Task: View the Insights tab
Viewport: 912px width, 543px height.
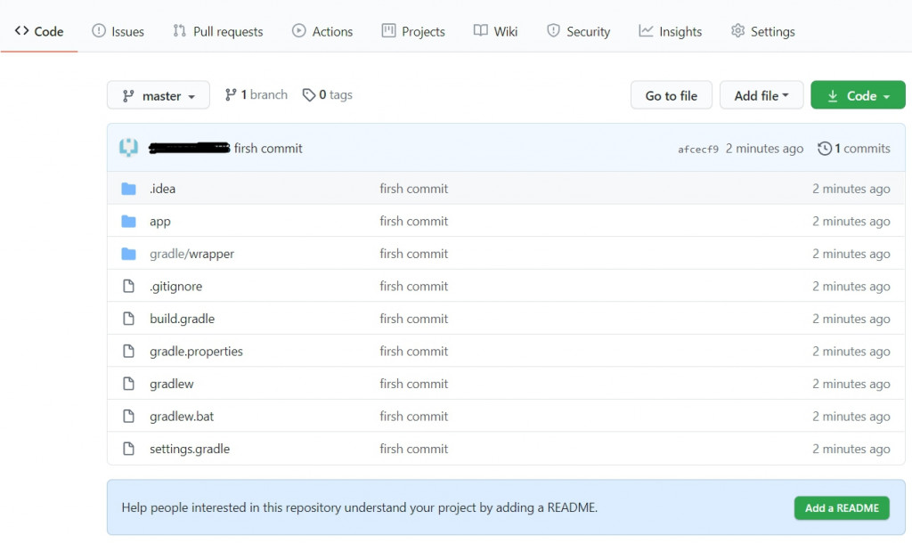Action: 671,31
